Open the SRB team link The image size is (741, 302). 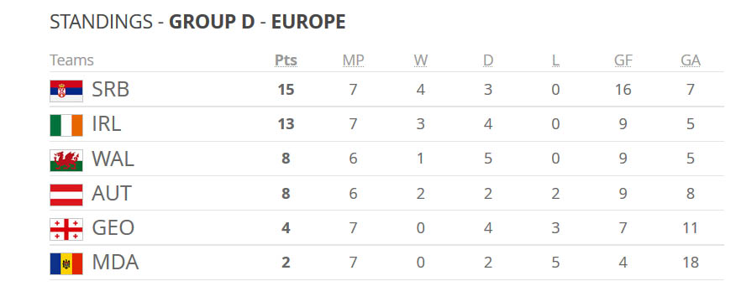[x=111, y=90]
